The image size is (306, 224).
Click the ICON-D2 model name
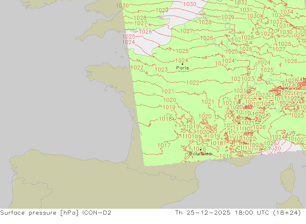coord(97,212)
